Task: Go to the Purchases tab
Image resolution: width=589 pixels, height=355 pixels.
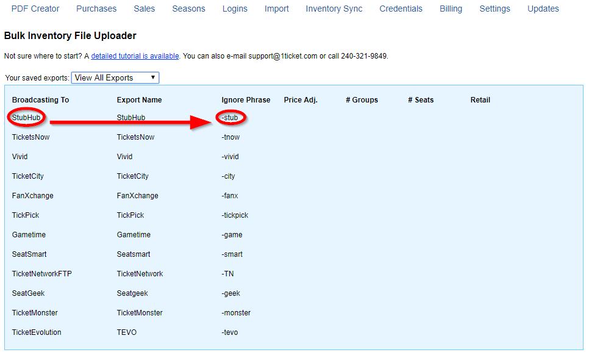Action: click(x=96, y=9)
